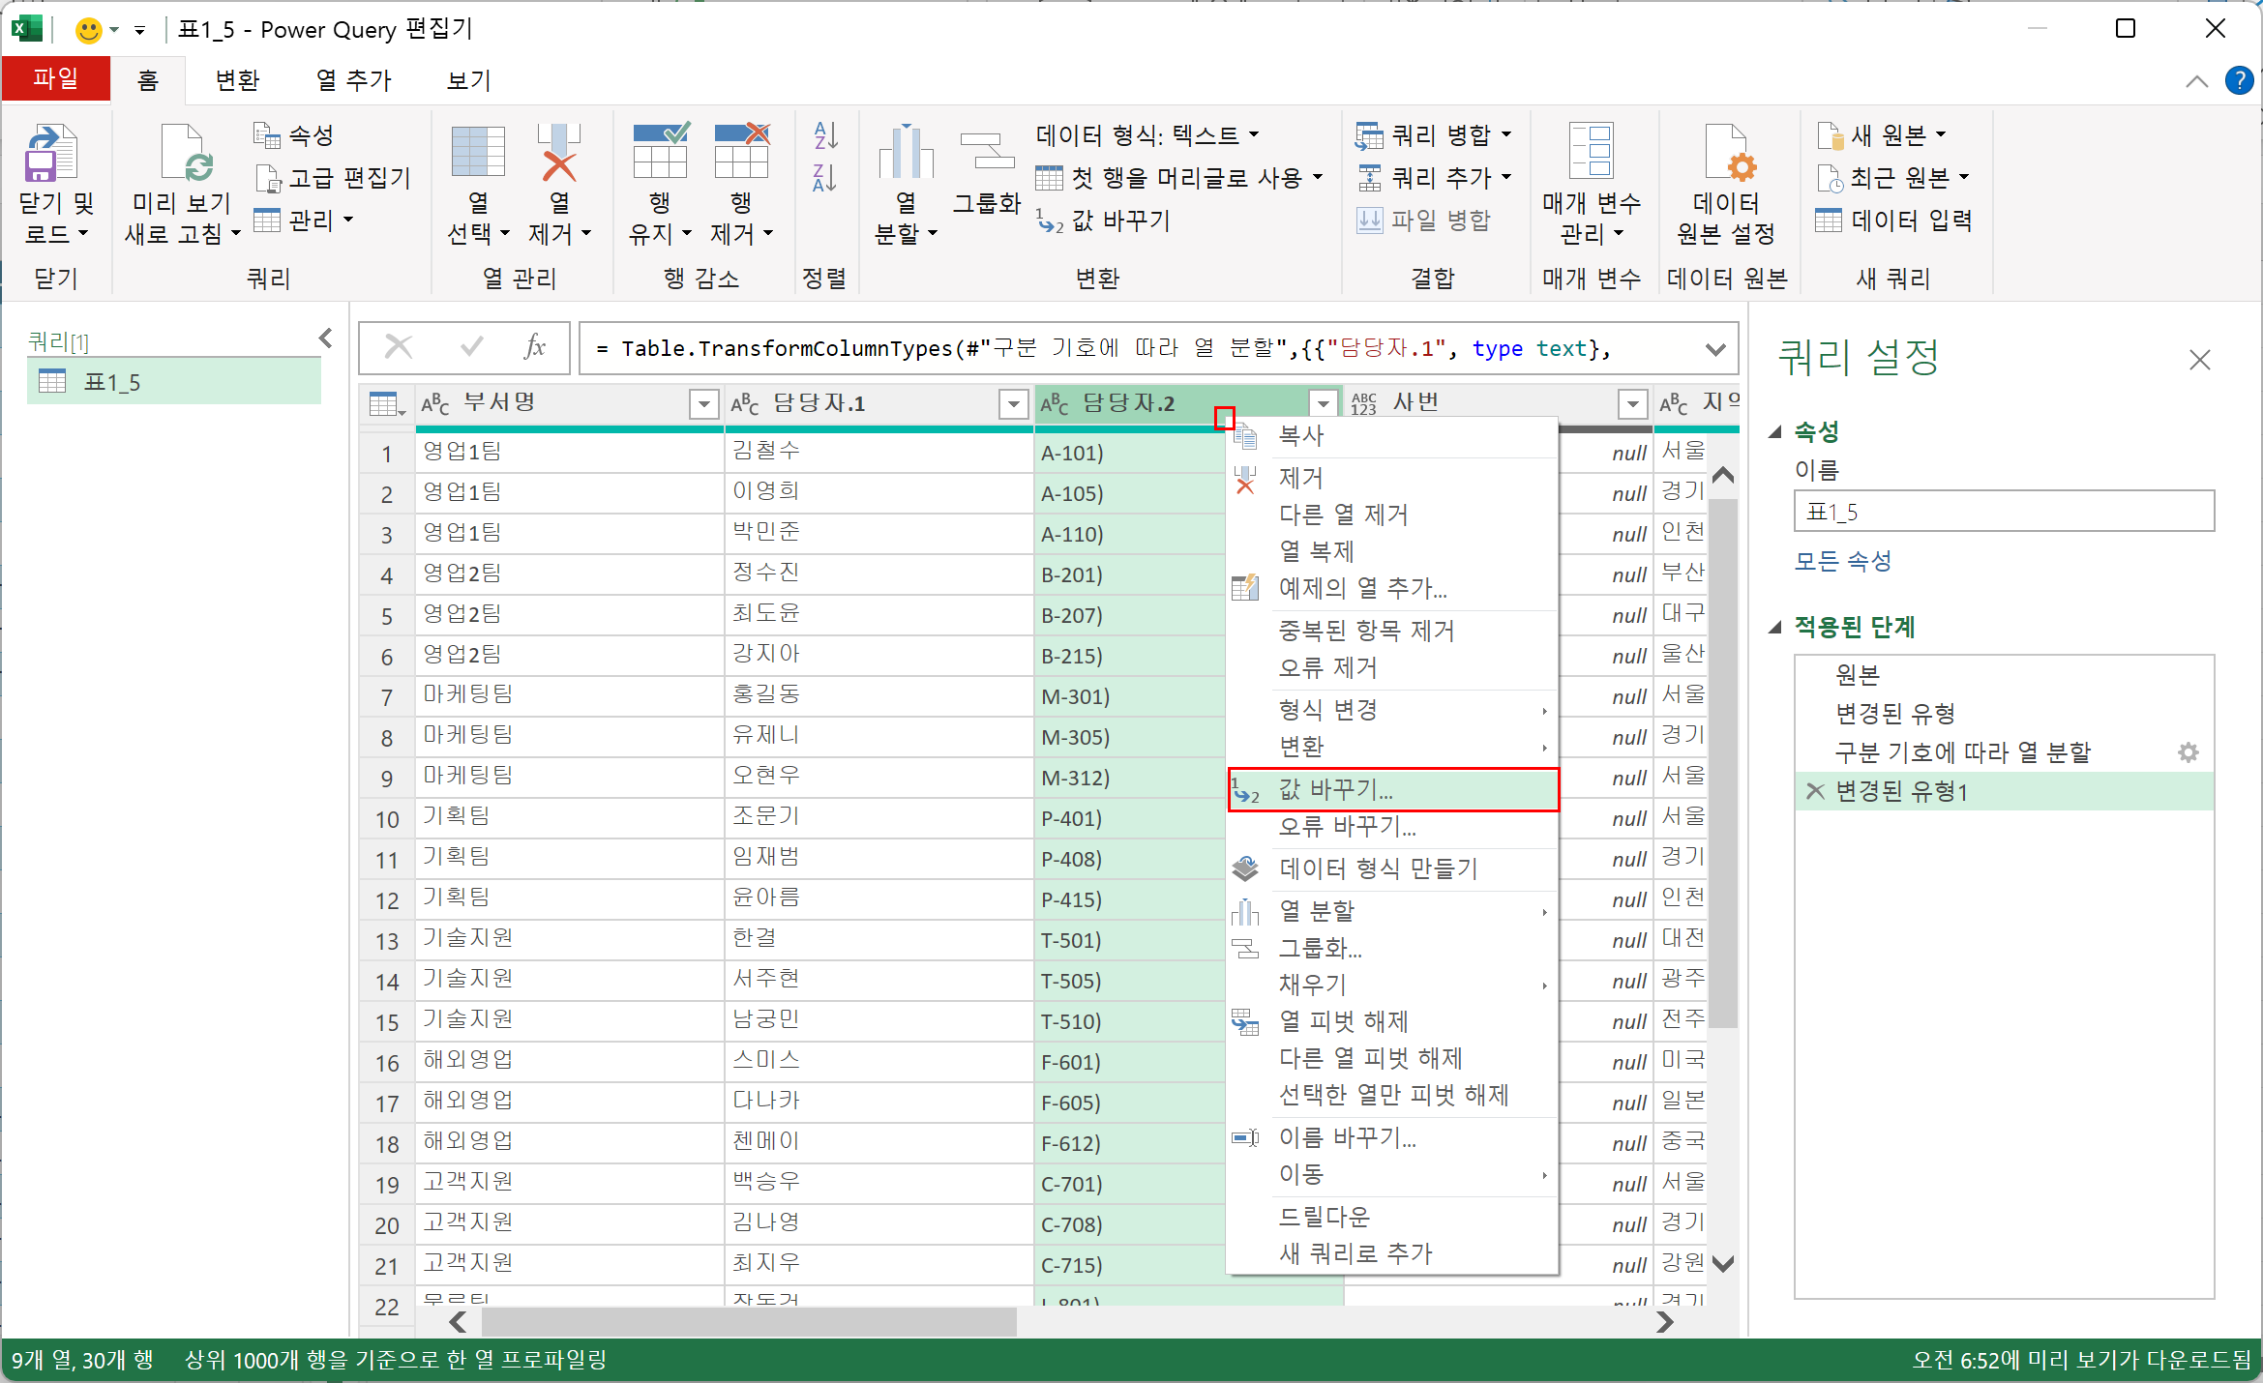The width and height of the screenshot is (2263, 1383).
Task: Click the help question mark icon
Action: tap(2239, 80)
